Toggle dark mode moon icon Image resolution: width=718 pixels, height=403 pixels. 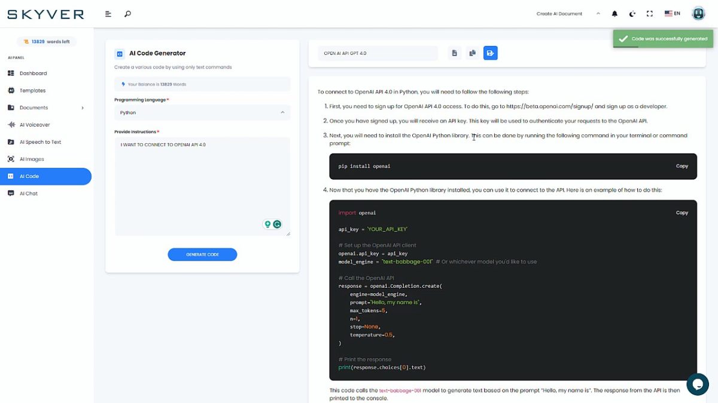[x=632, y=14]
